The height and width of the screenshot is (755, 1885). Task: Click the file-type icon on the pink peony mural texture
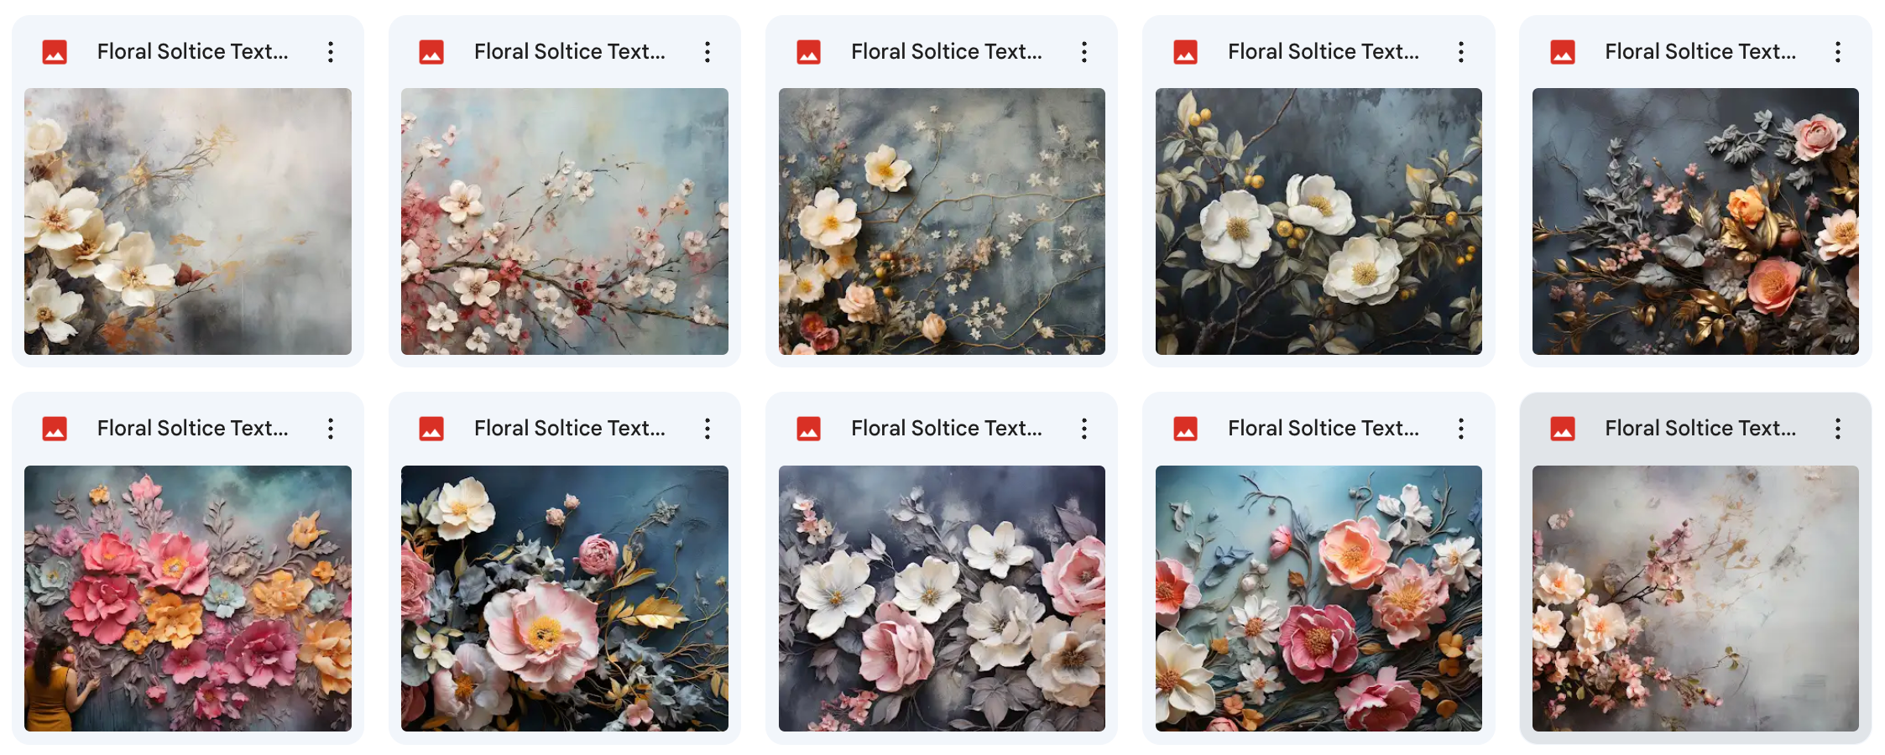[x=54, y=428]
